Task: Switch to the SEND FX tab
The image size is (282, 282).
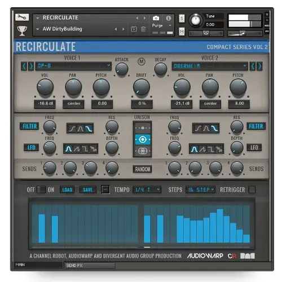Action: click(x=90, y=266)
